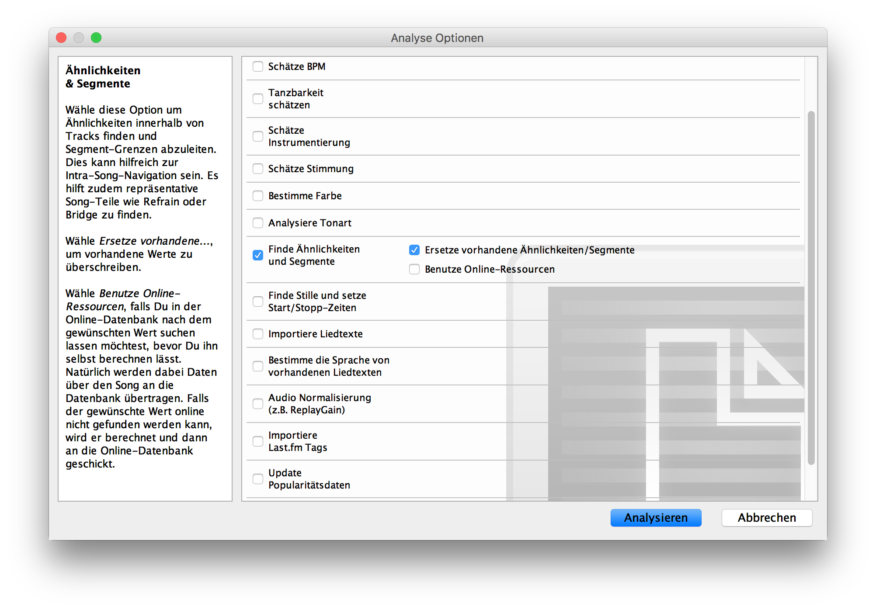Enable Benutze Online-Ressourcen checkbox
876x610 pixels.
(414, 269)
